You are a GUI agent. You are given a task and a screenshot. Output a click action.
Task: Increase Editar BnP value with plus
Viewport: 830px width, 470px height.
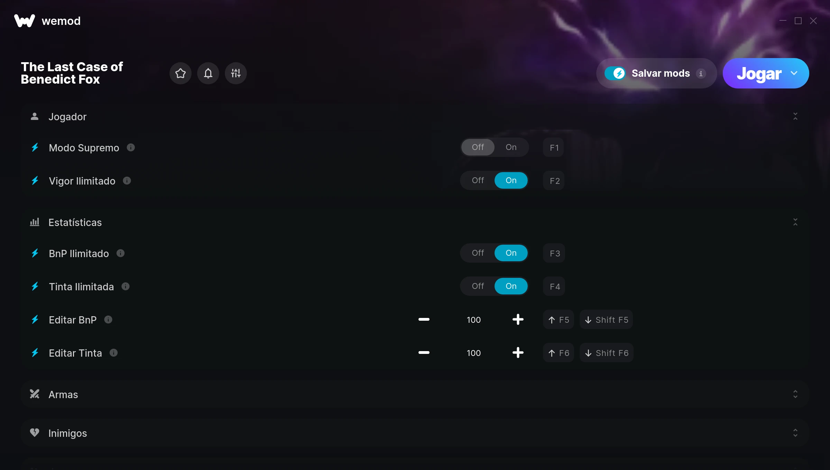click(x=518, y=320)
